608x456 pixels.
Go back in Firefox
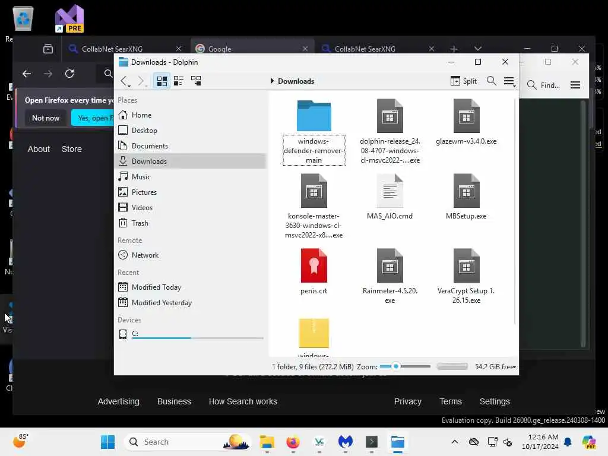[x=26, y=74]
